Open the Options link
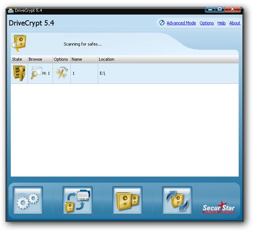253x231 pixels. pos(207,23)
